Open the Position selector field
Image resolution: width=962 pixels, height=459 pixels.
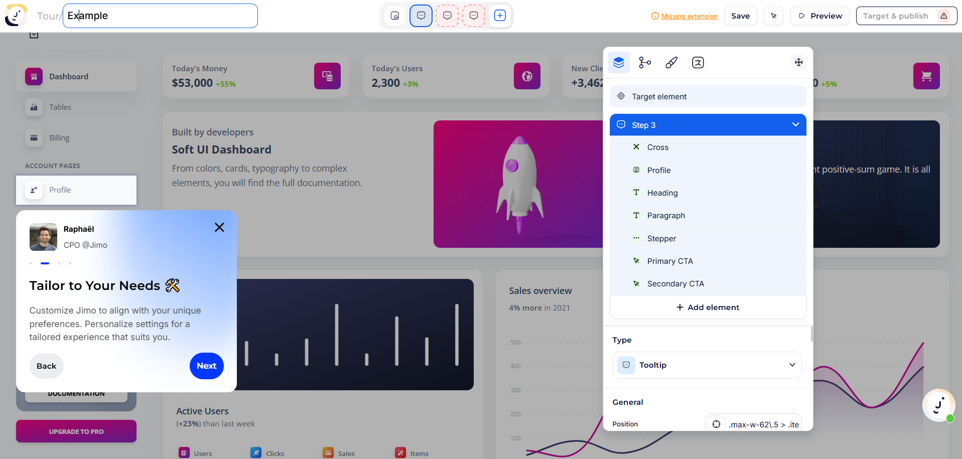point(753,424)
